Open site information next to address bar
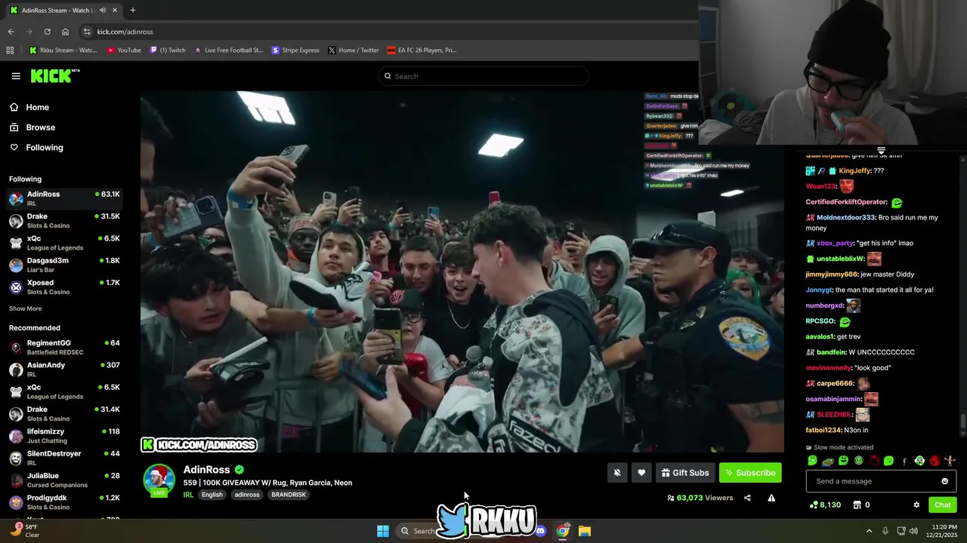This screenshot has width=967, height=543. 87,32
